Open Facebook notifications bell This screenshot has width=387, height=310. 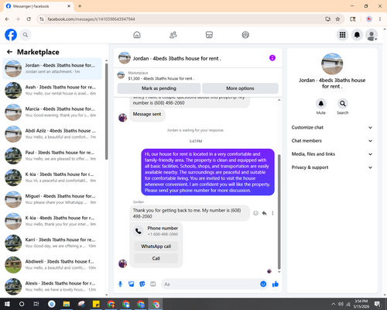357,35
